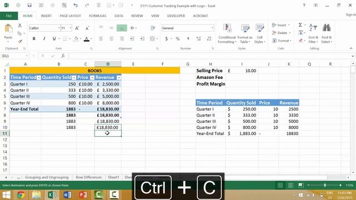The height and width of the screenshot is (200, 356).
Task: Toggle Wrap Text
Action: [153, 28]
